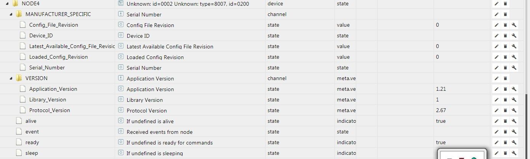Delete the Library_Version state with trash icon
530x159 pixels.
(x=505, y=100)
